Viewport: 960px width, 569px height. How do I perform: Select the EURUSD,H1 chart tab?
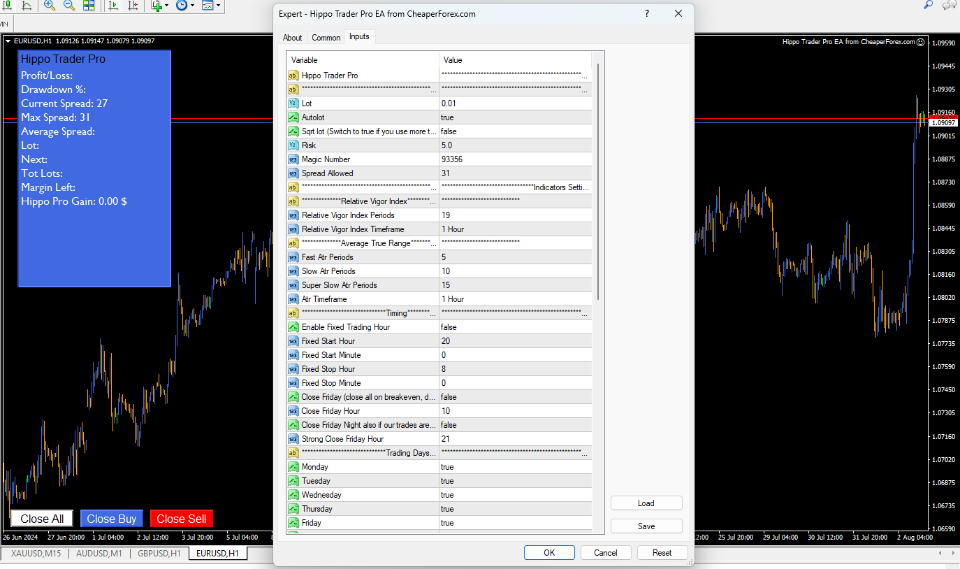click(x=217, y=554)
